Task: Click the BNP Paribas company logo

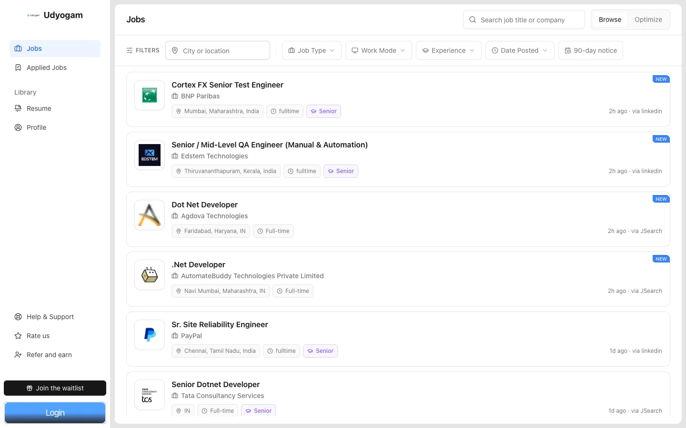Action: pyautogui.click(x=150, y=95)
